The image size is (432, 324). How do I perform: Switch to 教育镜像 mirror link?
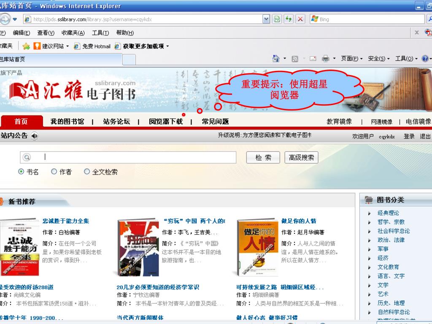click(339, 121)
